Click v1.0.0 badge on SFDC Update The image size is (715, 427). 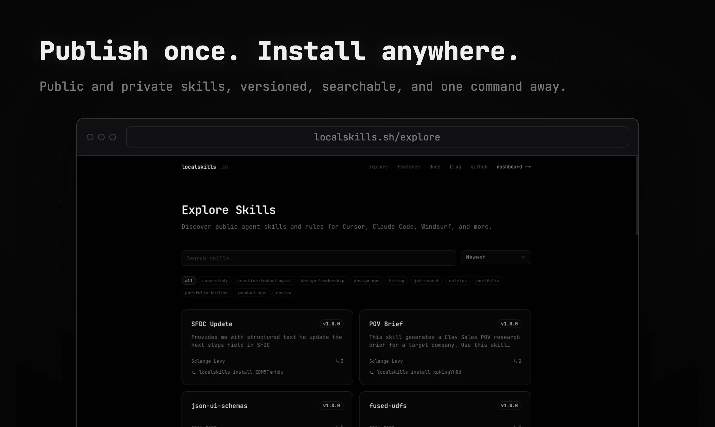pos(331,324)
